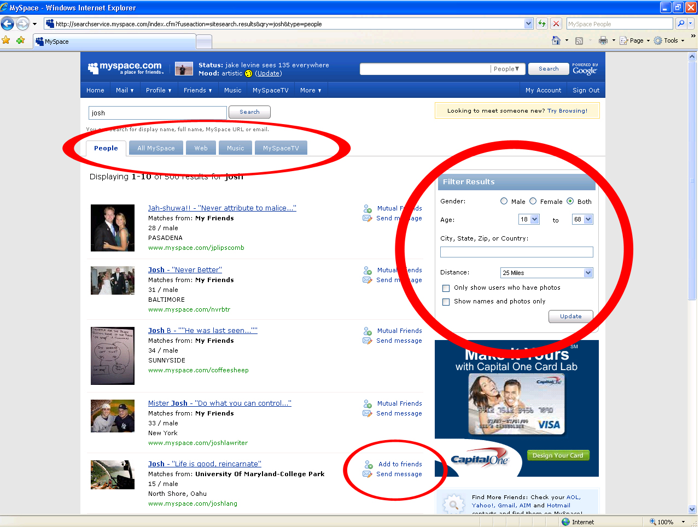Open the minimum age dropdown showing 18

pos(529,219)
